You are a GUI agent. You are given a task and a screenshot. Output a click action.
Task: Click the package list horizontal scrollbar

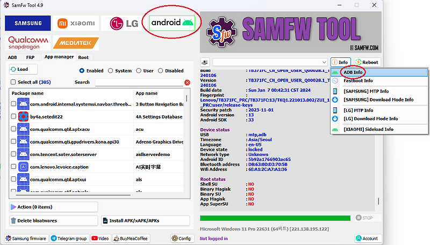coord(73,195)
